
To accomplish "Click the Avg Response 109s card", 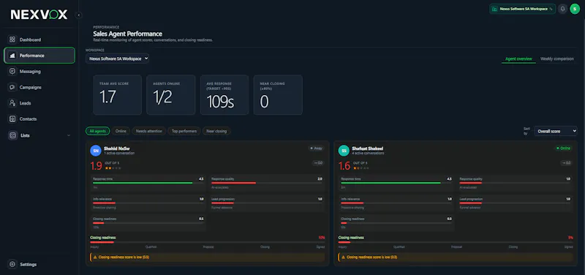I will pyautogui.click(x=224, y=95).
